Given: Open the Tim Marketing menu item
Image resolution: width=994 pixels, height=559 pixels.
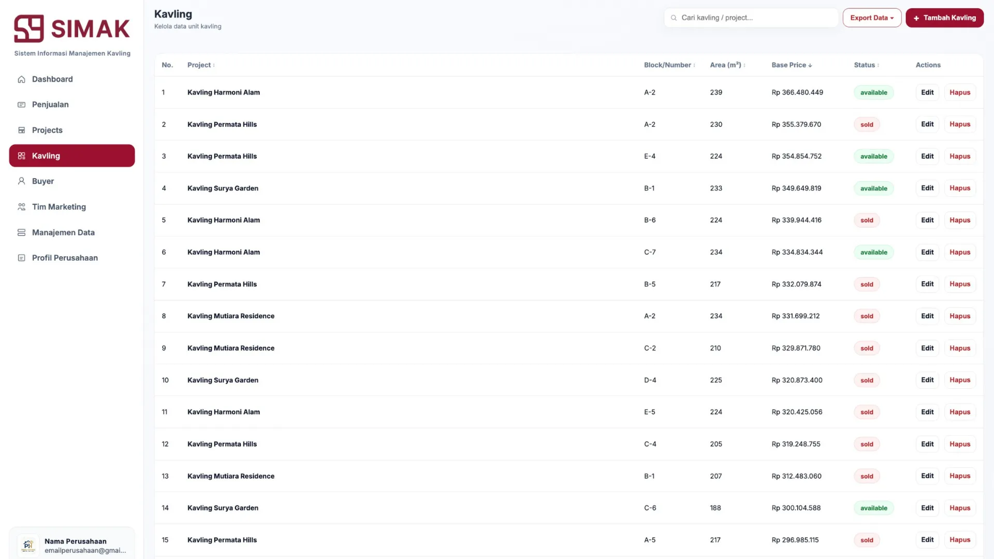Looking at the screenshot, I should [x=59, y=207].
